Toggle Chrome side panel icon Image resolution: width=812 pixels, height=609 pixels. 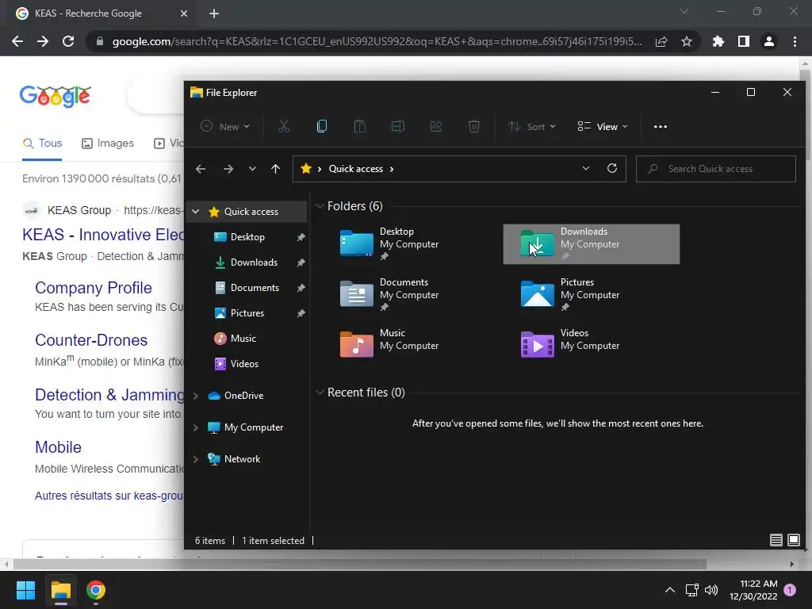tap(744, 41)
